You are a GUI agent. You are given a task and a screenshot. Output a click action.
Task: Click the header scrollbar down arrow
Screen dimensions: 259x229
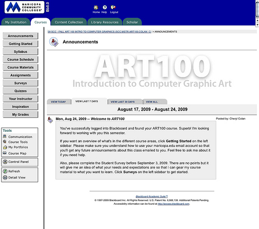(257, 25)
